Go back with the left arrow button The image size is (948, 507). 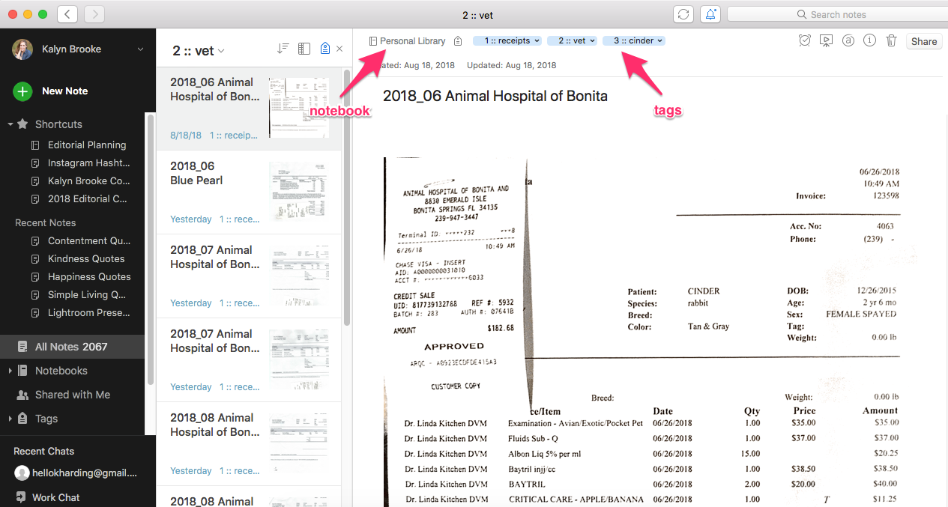click(67, 14)
